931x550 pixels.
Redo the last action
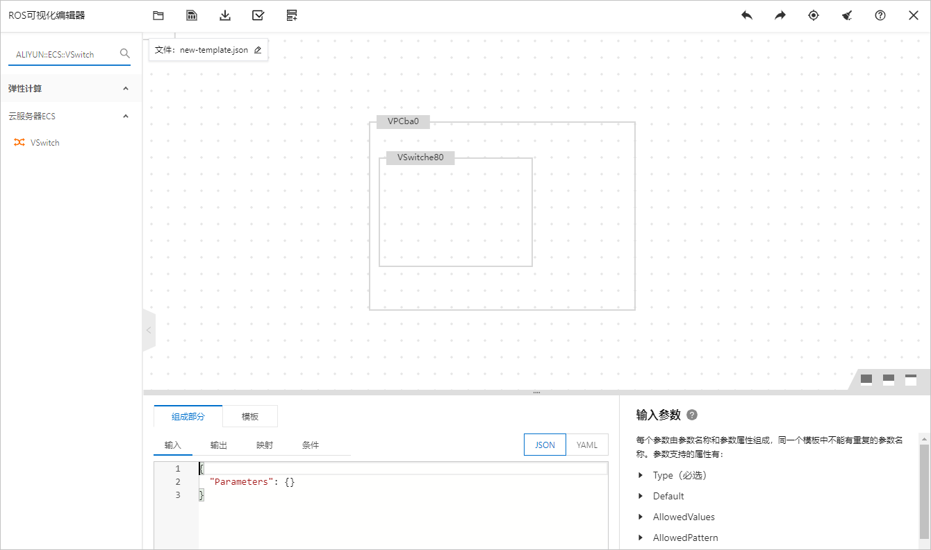pos(780,15)
